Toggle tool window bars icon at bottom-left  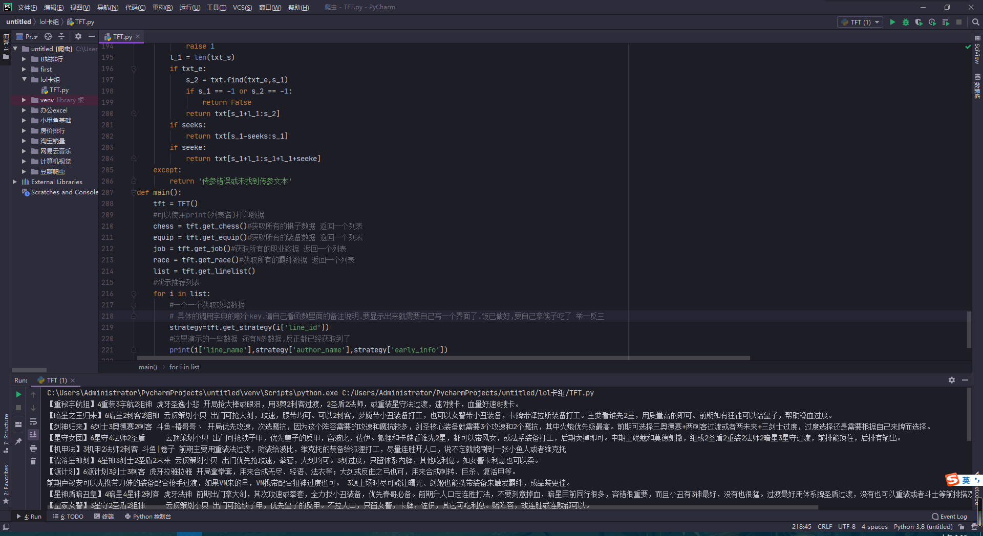6,527
